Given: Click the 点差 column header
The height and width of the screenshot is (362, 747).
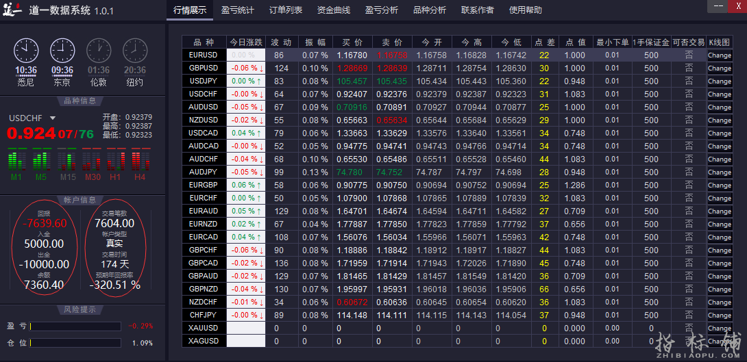Looking at the screenshot, I should click(x=544, y=42).
